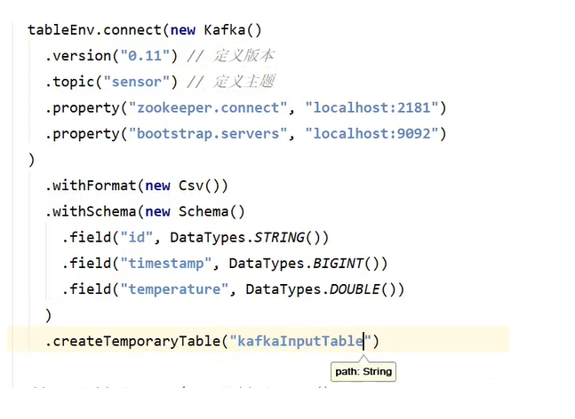Click the BIGINT data type method
This screenshot has height=419, width=575.
(x=338, y=264)
